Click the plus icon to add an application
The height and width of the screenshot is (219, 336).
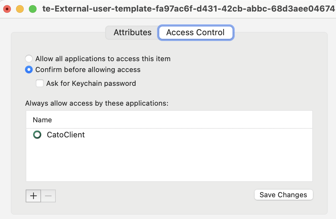point(33,196)
